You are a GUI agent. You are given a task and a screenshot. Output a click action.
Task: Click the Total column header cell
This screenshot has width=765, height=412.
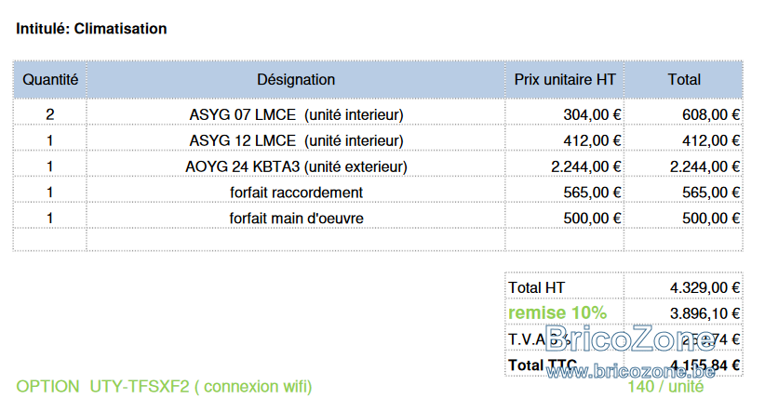click(x=684, y=80)
